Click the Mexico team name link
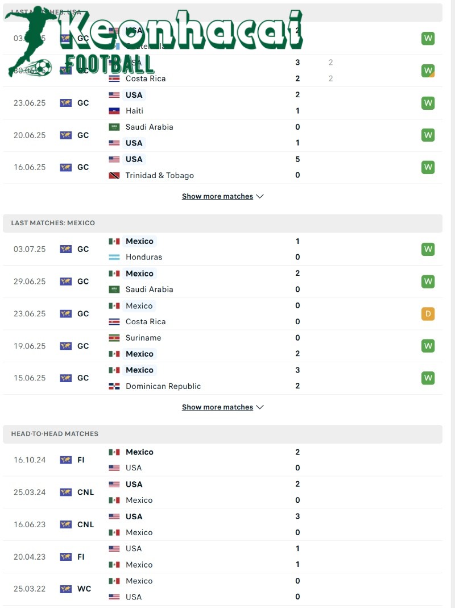Screen dimensions: 455x608 click(x=139, y=241)
